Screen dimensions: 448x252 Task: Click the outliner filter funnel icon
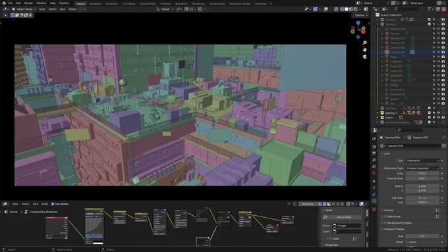point(429,9)
